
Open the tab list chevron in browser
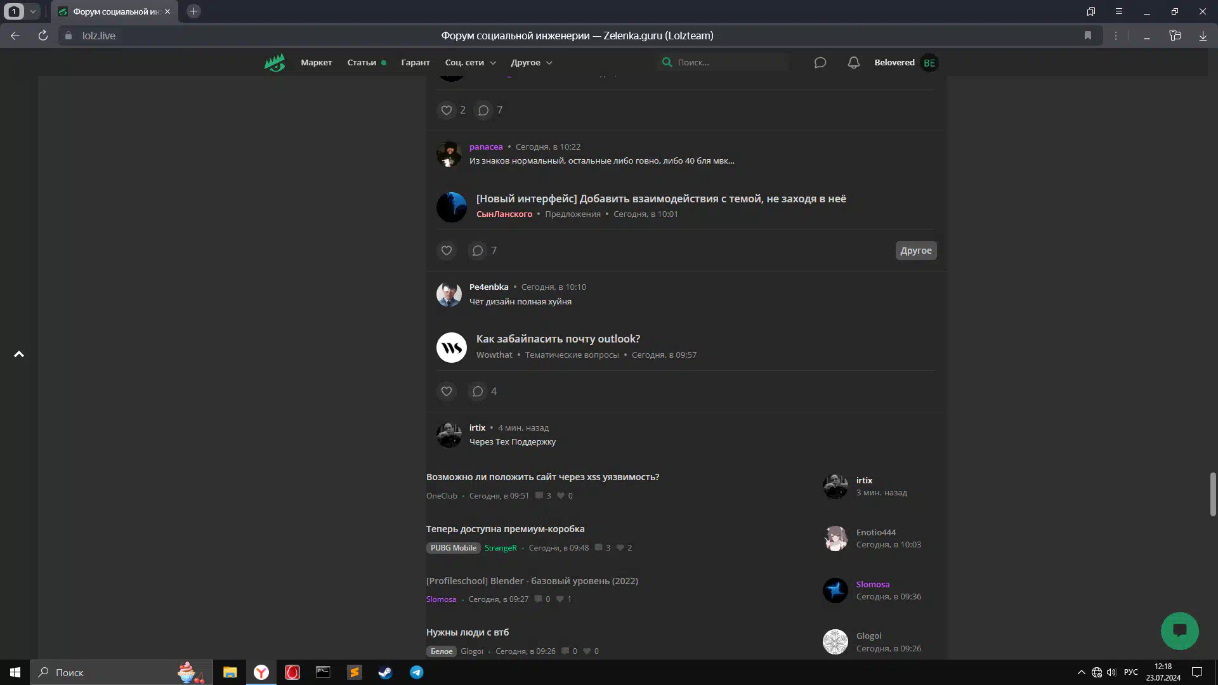(x=33, y=11)
